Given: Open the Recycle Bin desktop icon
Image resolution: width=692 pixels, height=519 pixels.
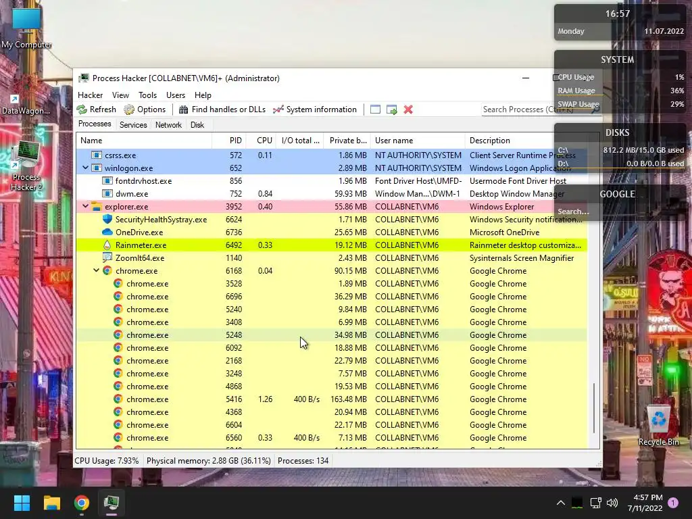Looking at the screenshot, I should (x=658, y=426).
